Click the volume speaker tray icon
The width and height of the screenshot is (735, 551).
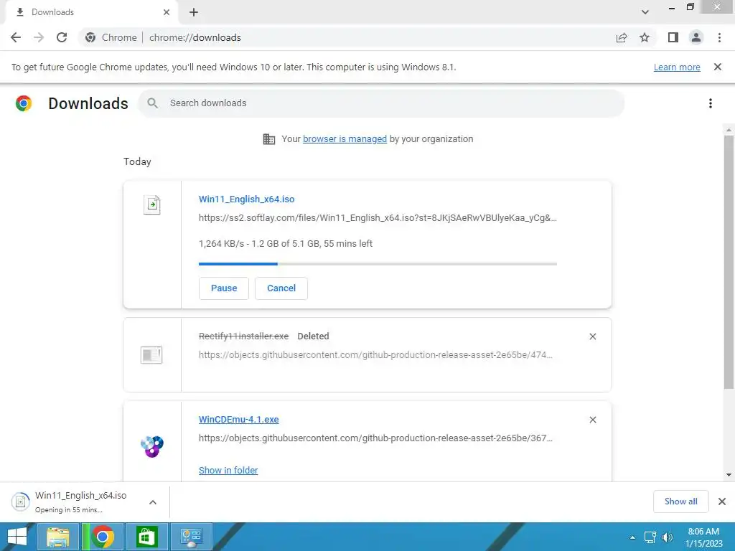pyautogui.click(x=667, y=537)
